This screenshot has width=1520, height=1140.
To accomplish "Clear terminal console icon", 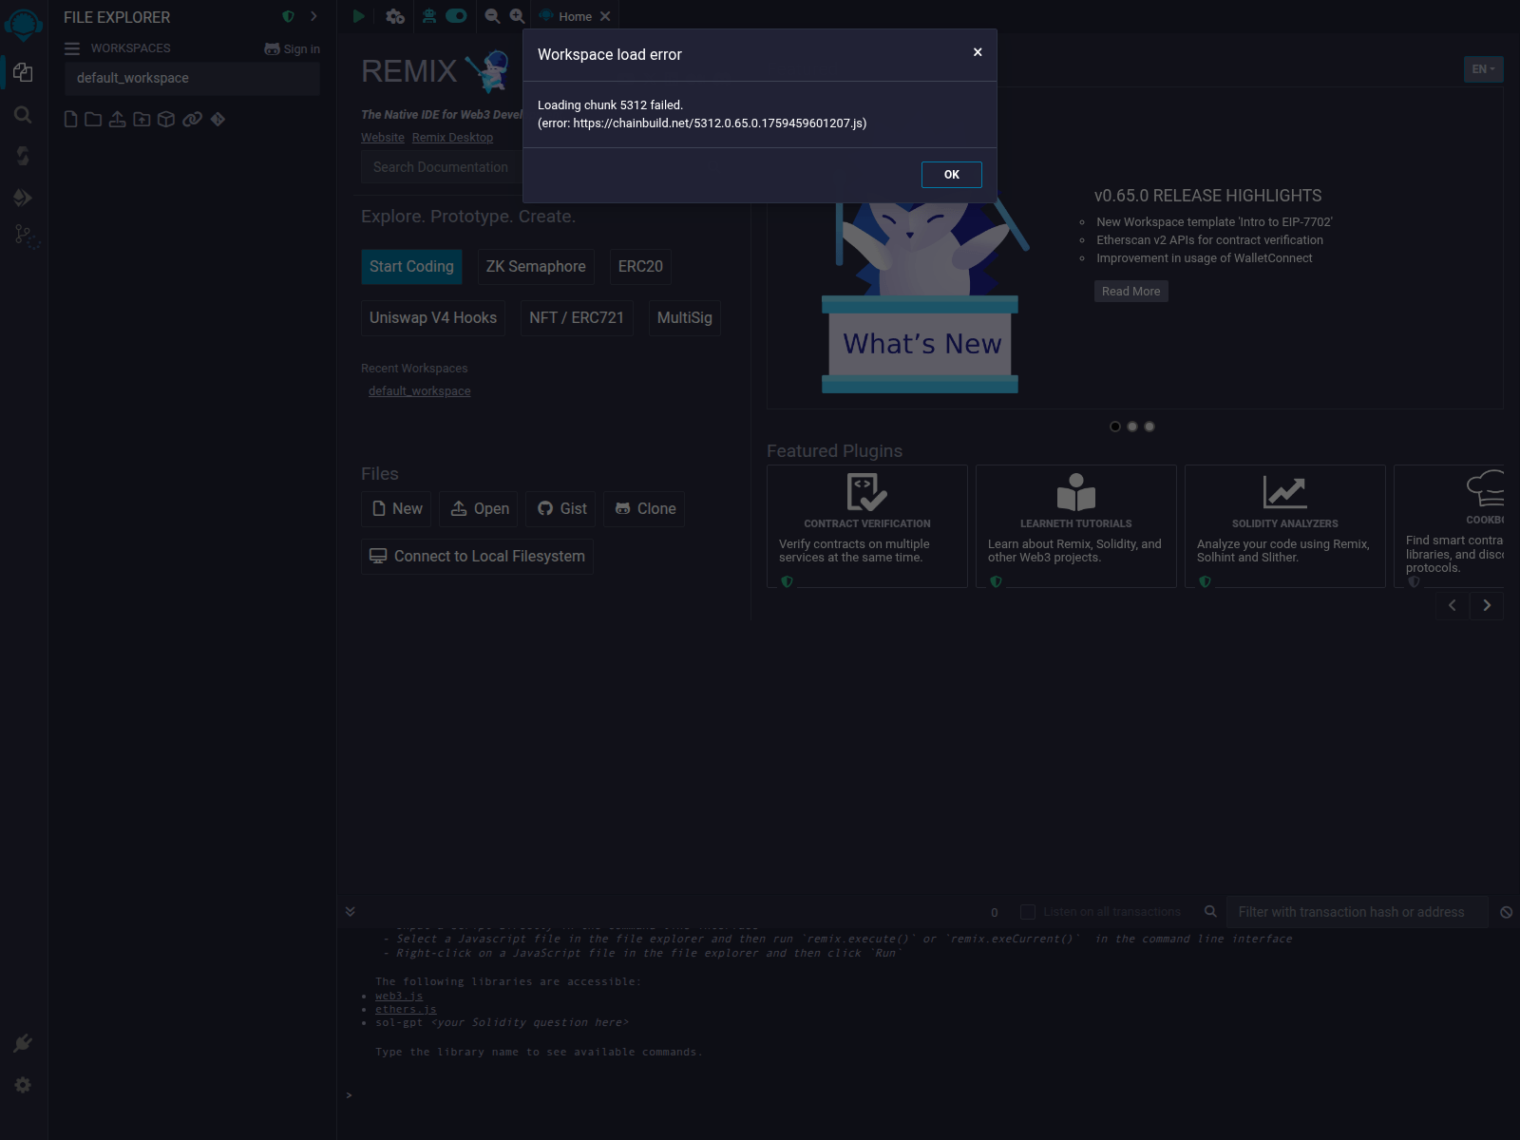I will point(1506,912).
